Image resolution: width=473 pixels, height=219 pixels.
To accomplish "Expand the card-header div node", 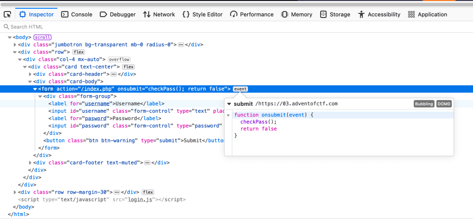I will tap(30, 74).
